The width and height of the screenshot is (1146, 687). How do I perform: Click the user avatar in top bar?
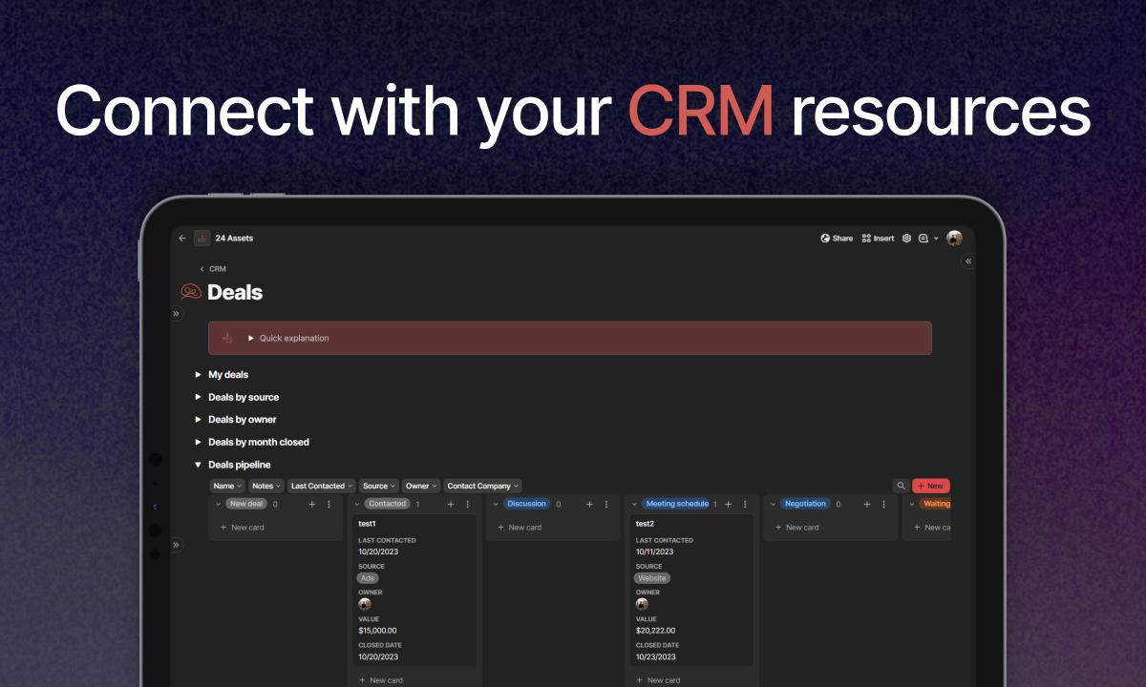point(954,239)
